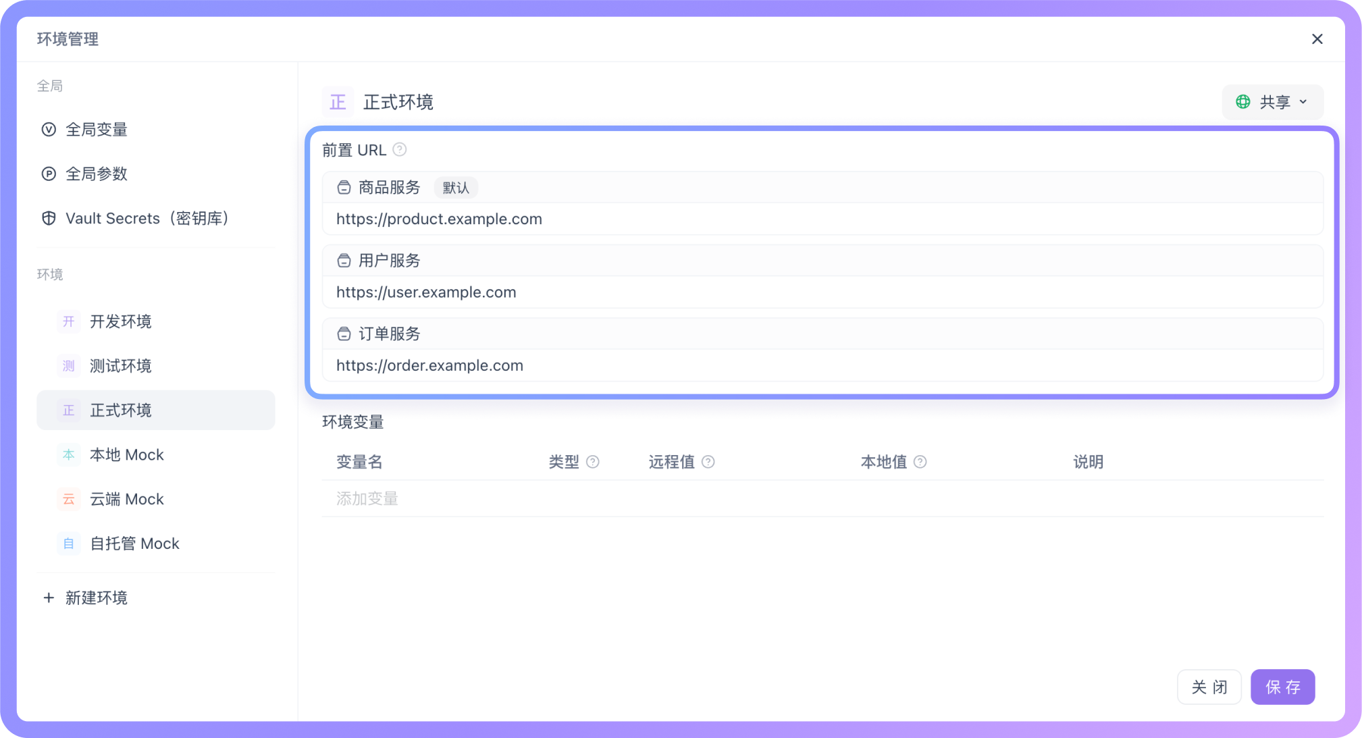Click the help icon next to 远程值
The height and width of the screenshot is (738, 1362).
pos(708,462)
